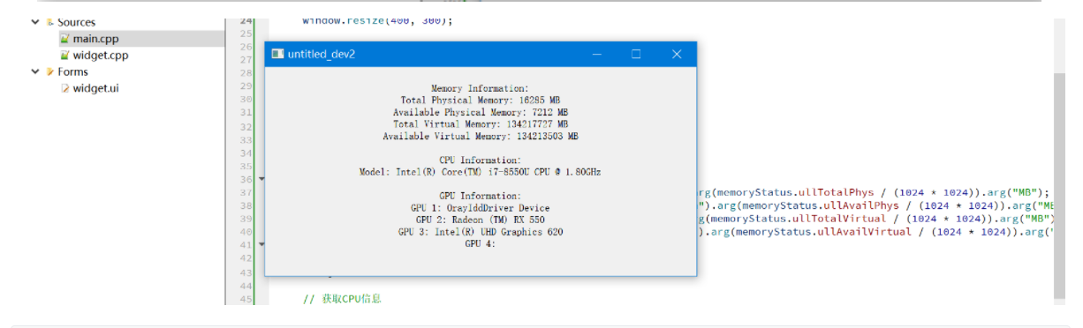
Task: Click 'Available Virtual Memory: 134213503 MB' line
Action: click(x=481, y=137)
